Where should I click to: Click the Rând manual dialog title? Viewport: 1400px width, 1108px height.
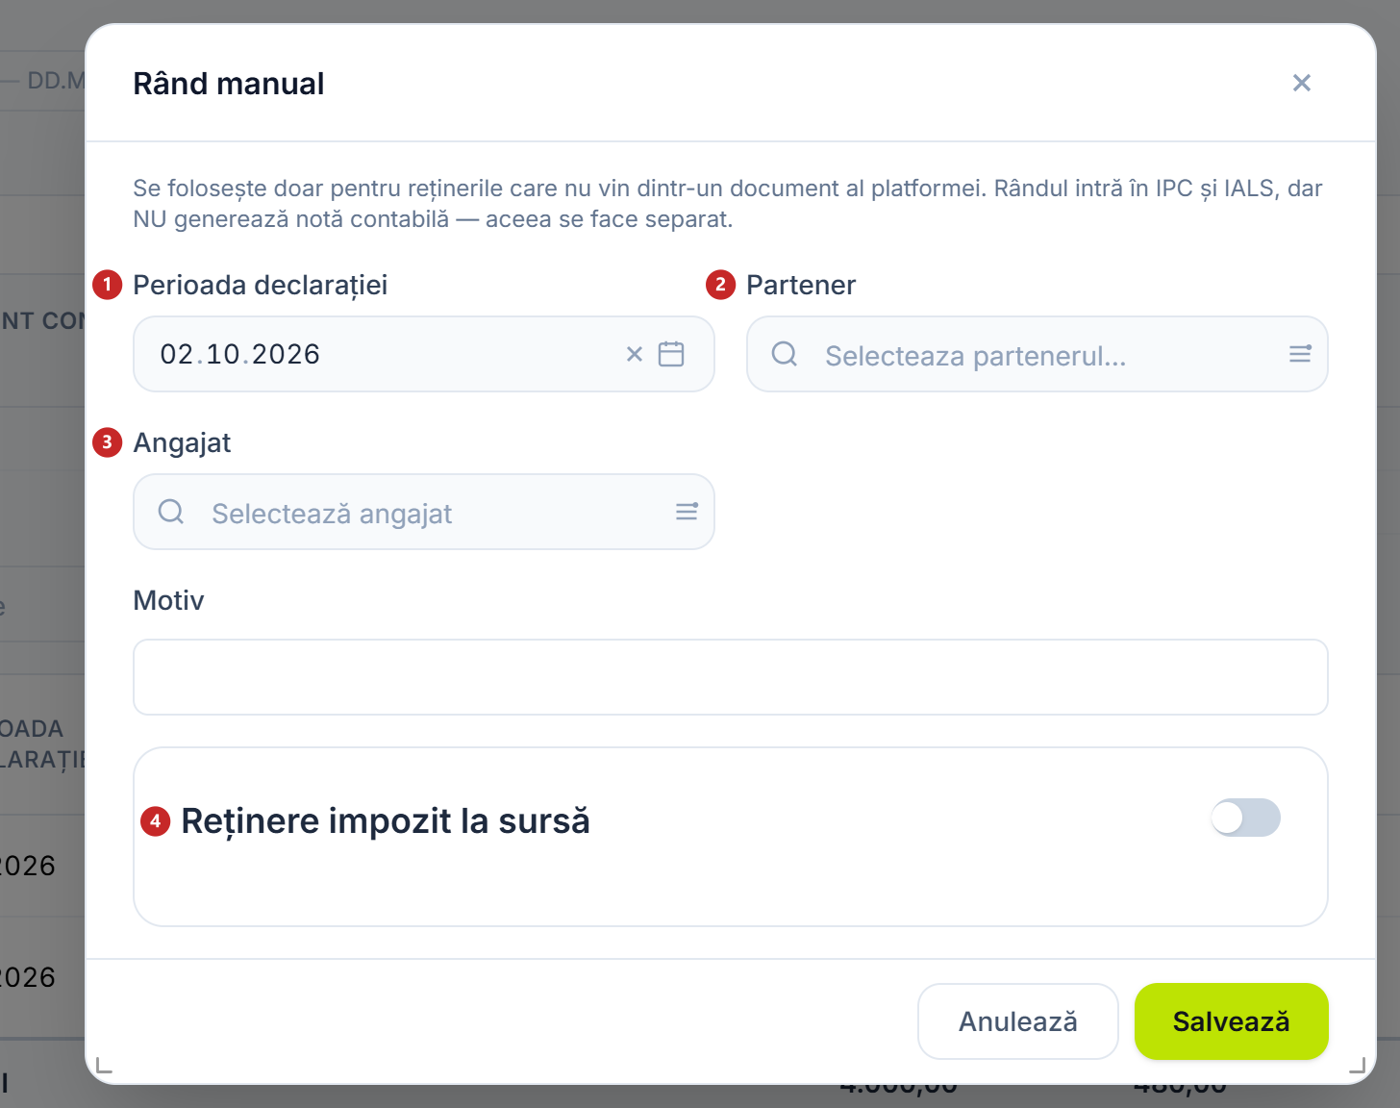coord(229,84)
